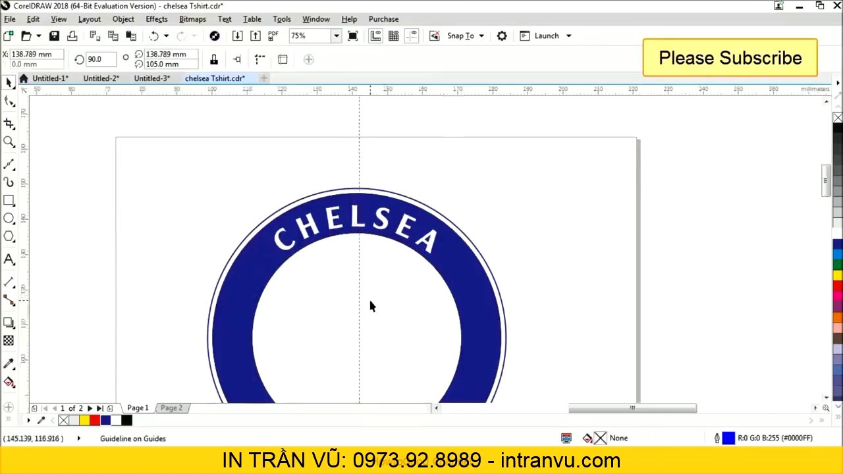The height and width of the screenshot is (474, 843).
Task: Toggle show guidelines button
Action: pos(412,36)
